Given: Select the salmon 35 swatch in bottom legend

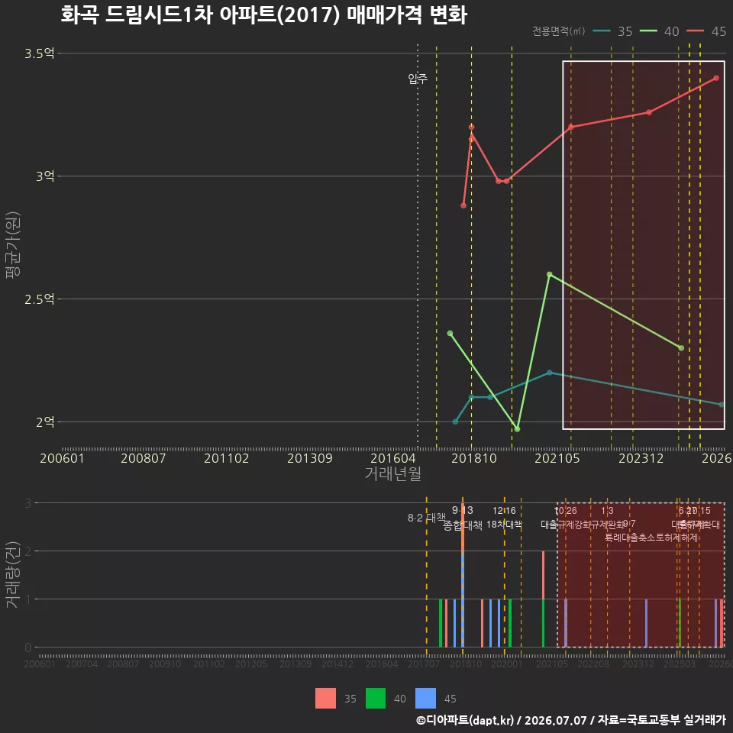Looking at the screenshot, I should click(x=325, y=698).
